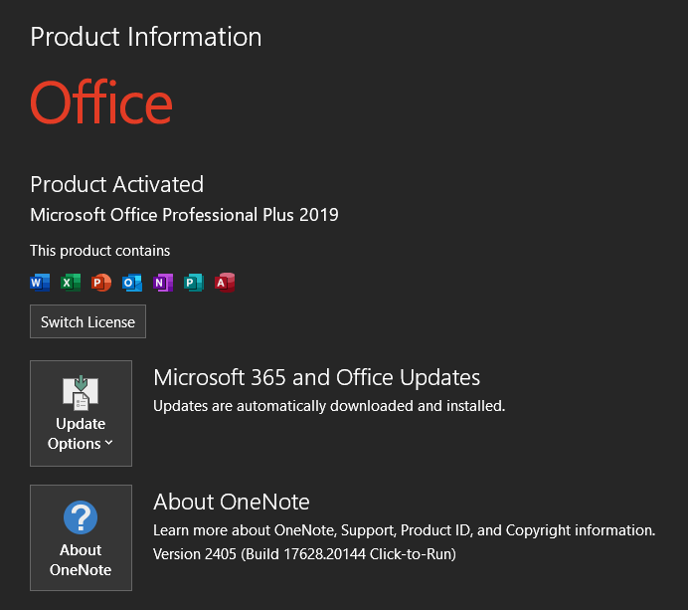Viewport: 688px width, 610px height.
Task: Click the Word app icon
Action: tap(40, 283)
